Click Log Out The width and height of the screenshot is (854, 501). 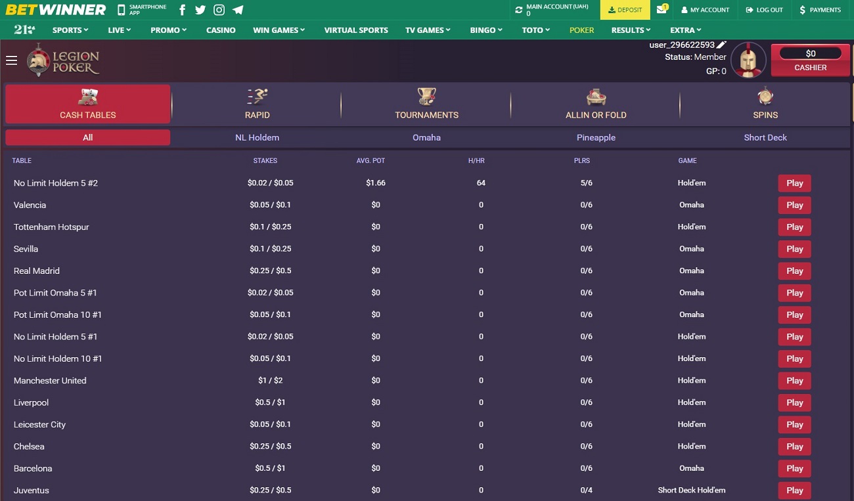(765, 10)
